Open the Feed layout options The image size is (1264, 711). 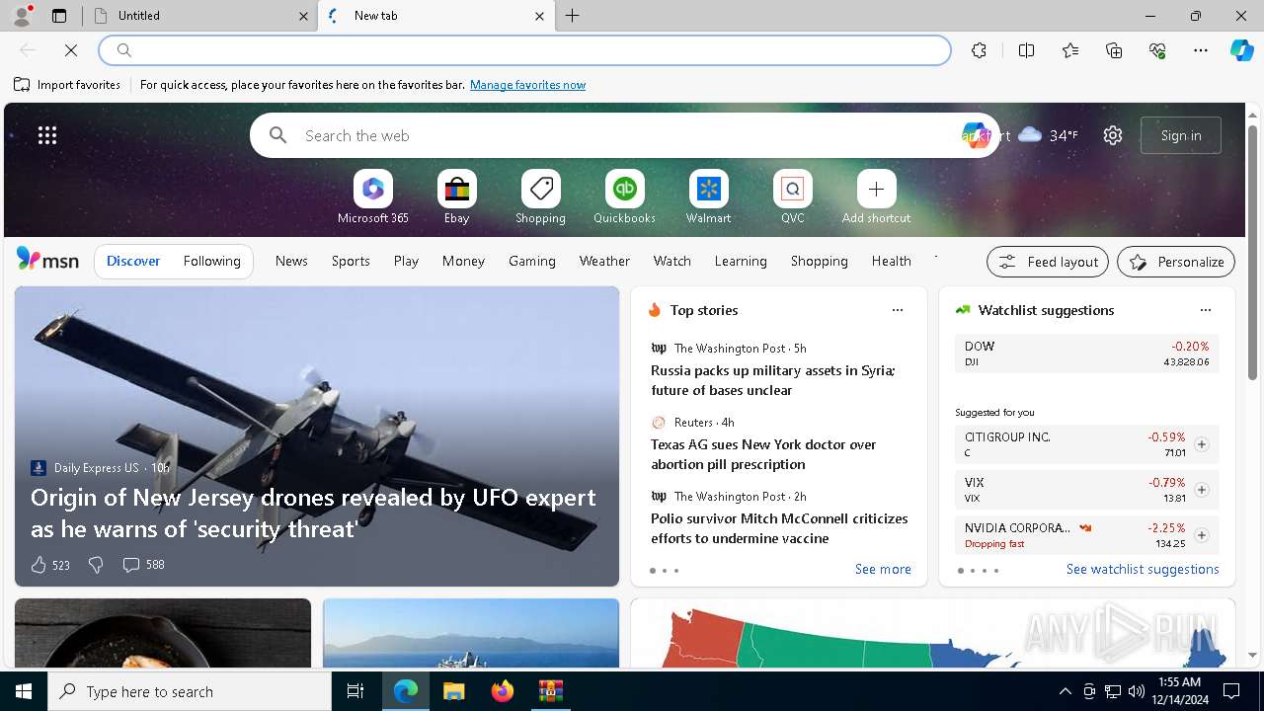1048,262
